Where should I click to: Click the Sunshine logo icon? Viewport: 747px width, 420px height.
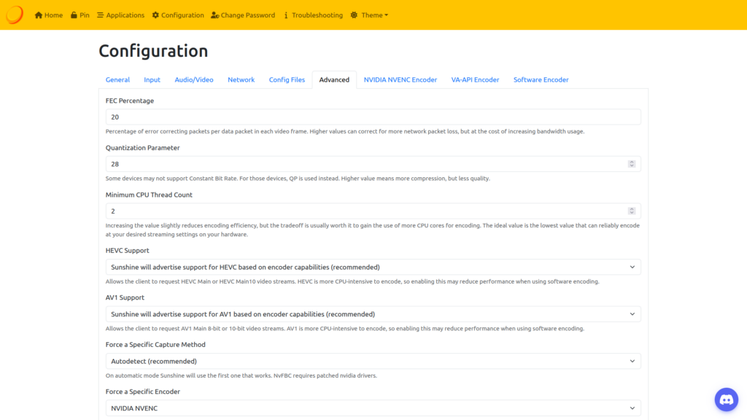click(15, 15)
